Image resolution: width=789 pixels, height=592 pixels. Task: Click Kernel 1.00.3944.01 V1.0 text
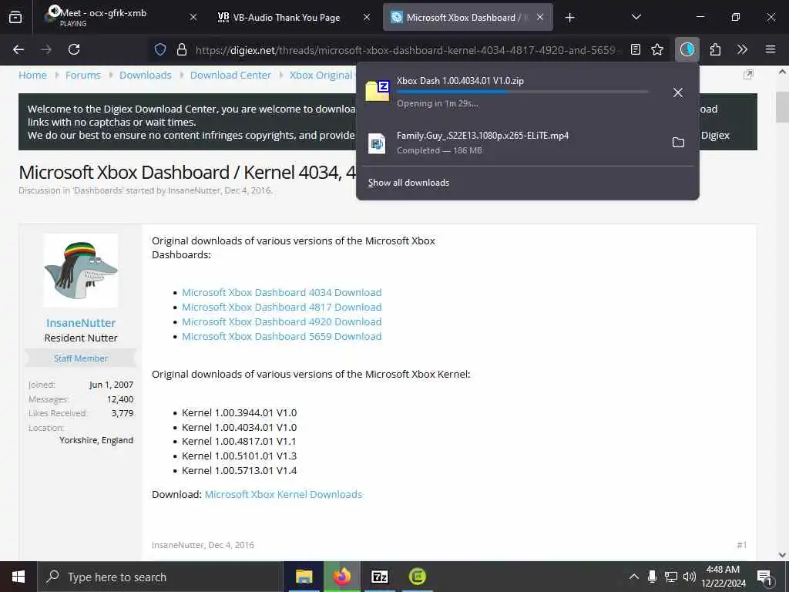pos(239,413)
